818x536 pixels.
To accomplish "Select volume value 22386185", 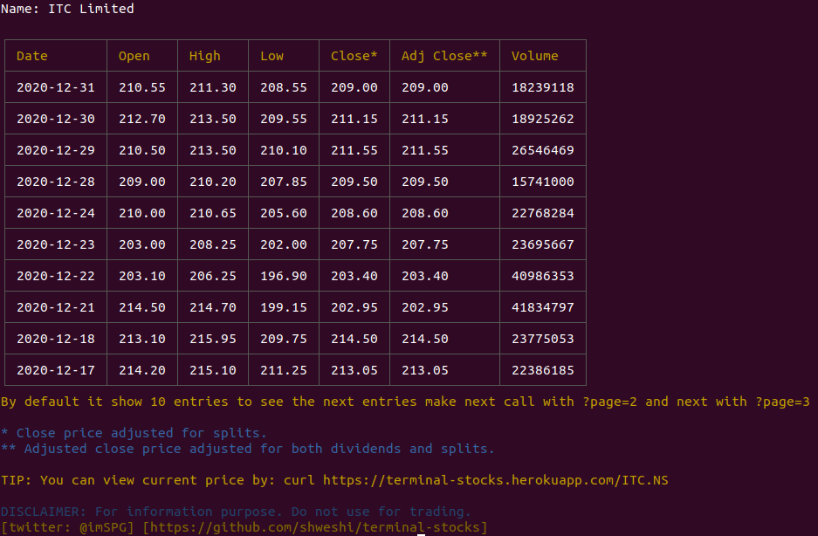I will [542, 370].
